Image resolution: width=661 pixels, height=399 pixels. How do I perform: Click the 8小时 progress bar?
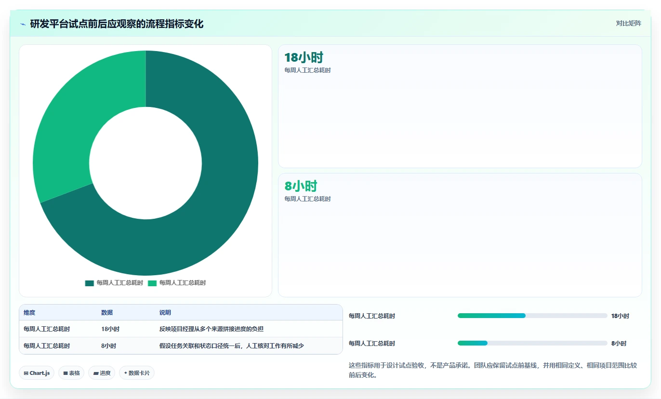(x=532, y=343)
